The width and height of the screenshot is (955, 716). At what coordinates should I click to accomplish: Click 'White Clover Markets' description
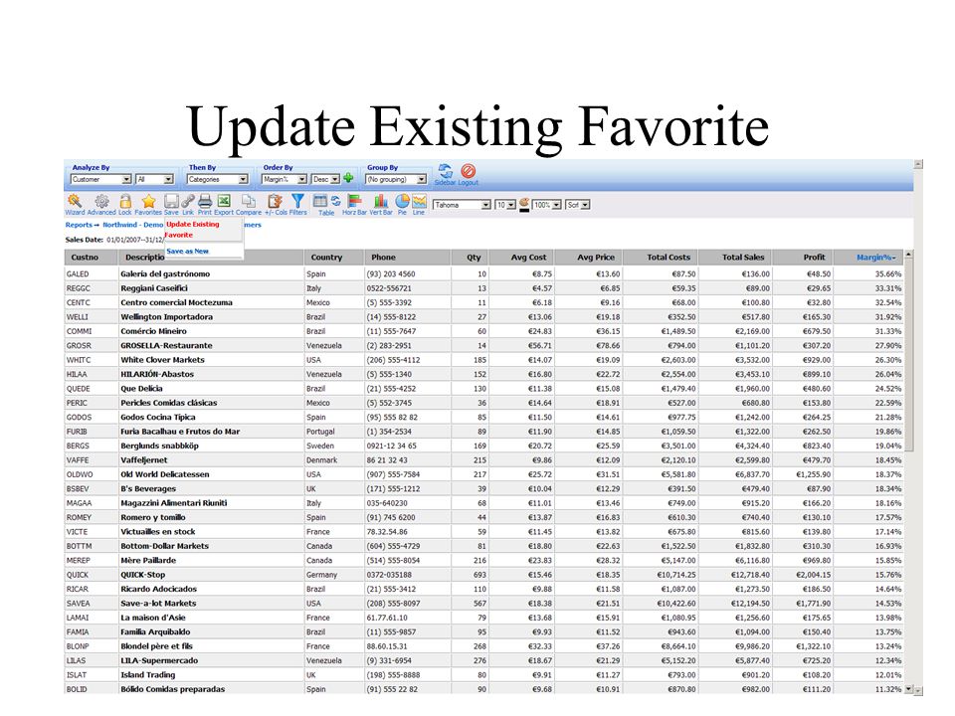162,360
